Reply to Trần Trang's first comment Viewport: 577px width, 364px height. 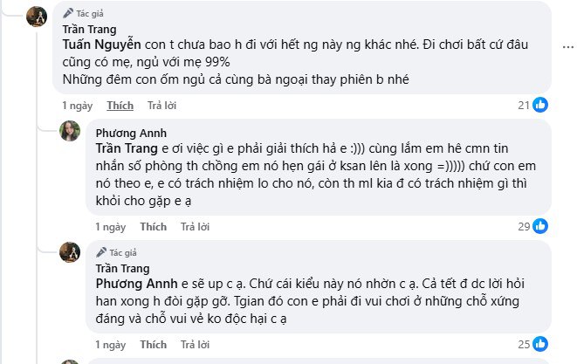[x=161, y=106]
